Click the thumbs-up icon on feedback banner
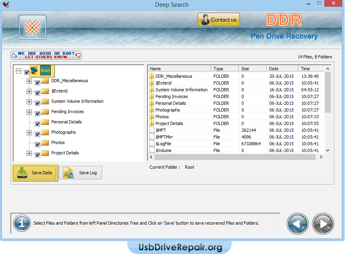345x254 pixels. click(14, 55)
